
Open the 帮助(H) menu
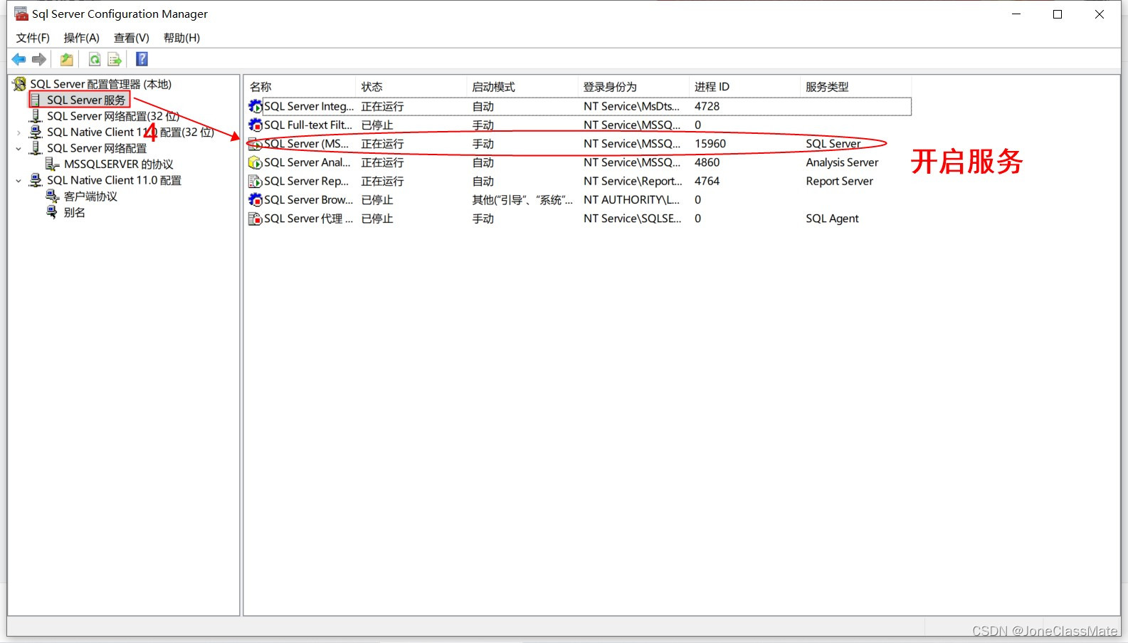[x=181, y=38]
